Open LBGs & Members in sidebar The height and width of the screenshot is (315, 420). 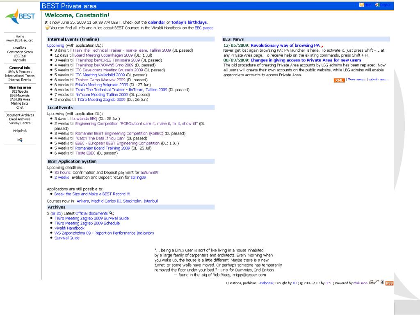(20, 72)
